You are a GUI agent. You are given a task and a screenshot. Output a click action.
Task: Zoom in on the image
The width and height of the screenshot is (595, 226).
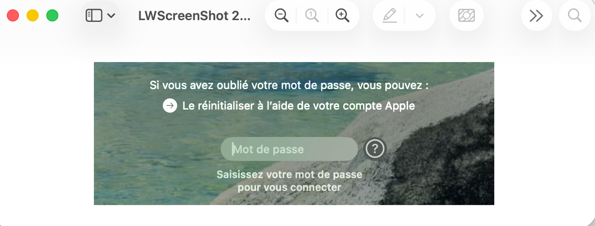[x=343, y=16]
